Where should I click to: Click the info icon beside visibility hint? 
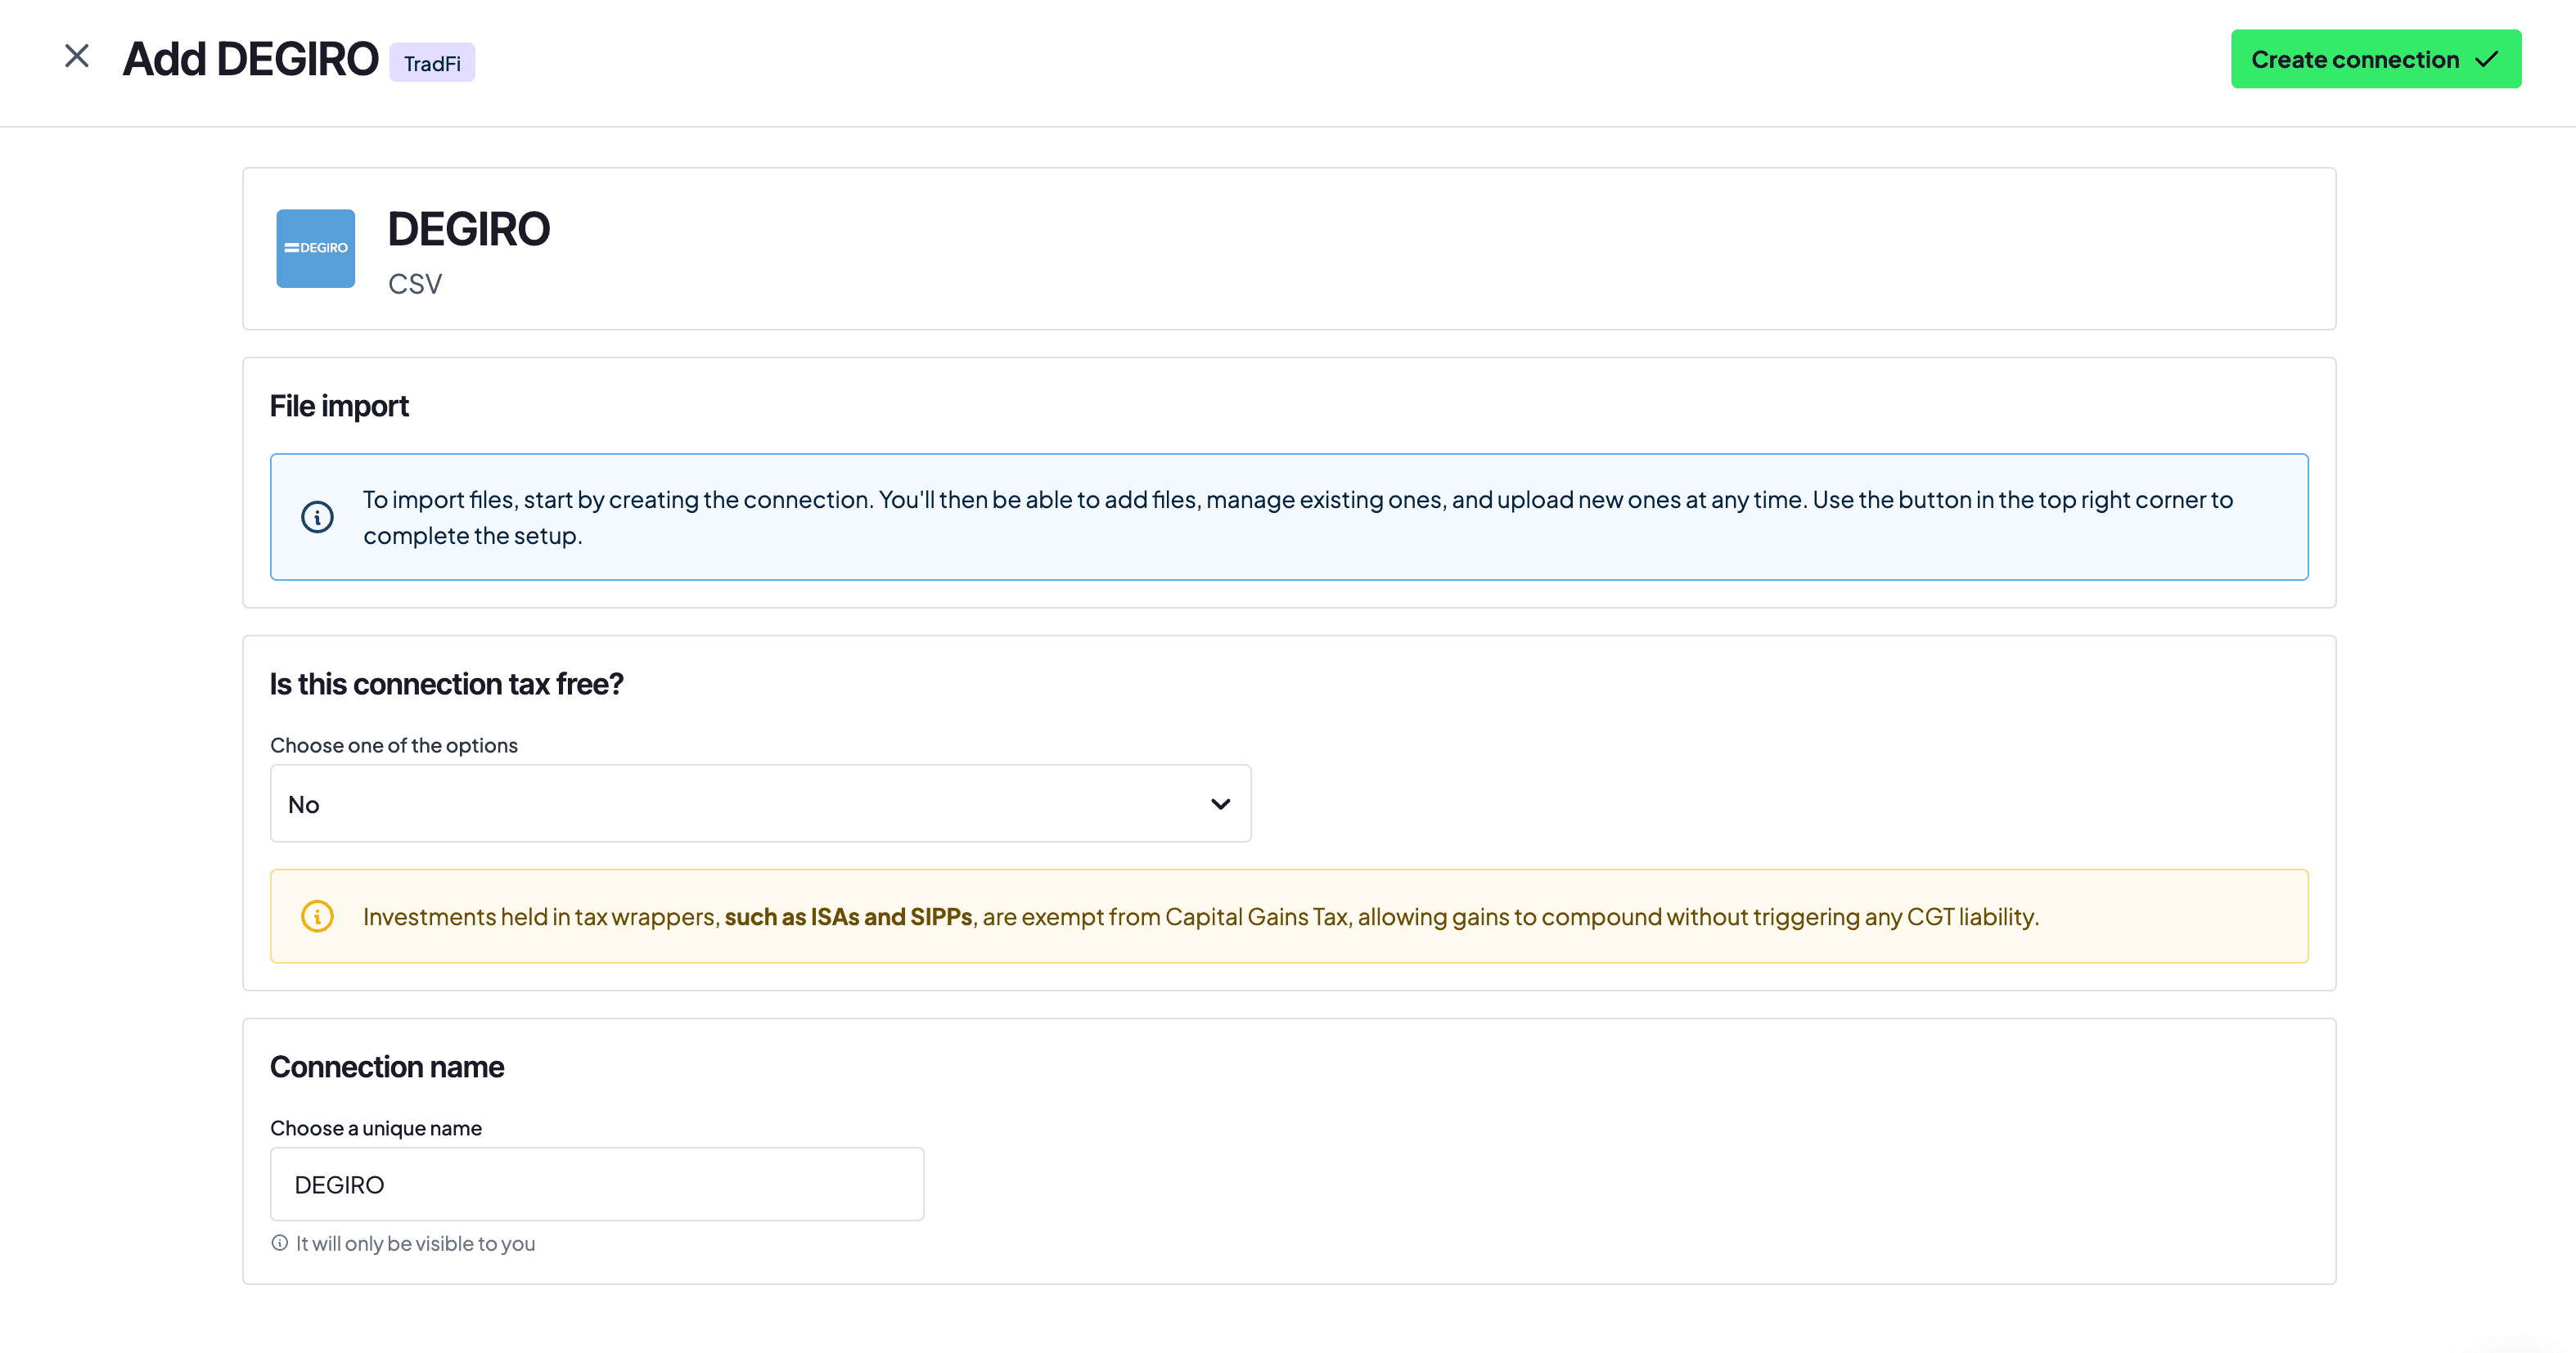pyautogui.click(x=280, y=1243)
